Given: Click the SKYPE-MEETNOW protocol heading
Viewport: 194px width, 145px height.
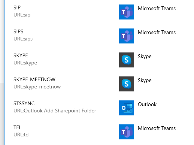Looking at the screenshot, I should tap(34, 79).
